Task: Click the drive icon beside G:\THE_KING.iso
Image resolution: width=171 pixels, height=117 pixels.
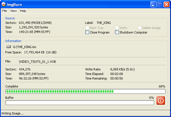Action: pos(9,47)
